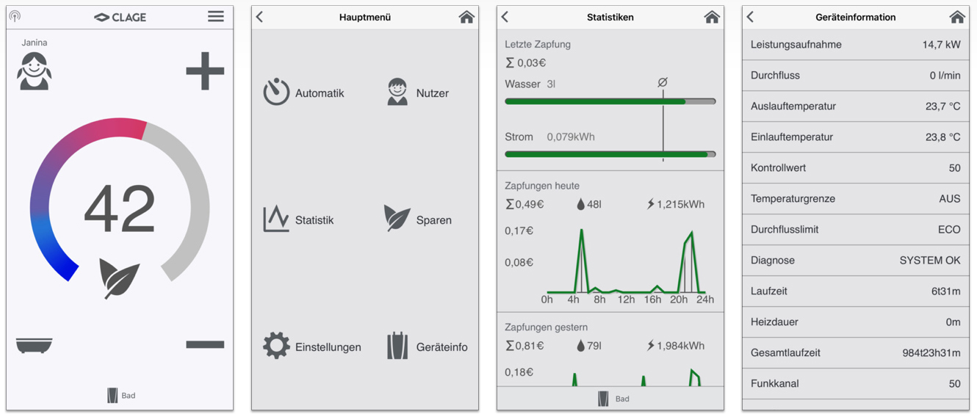Screen dimensions: 977x417
Task: Increase temperature with the plus icon
Action: (205, 71)
